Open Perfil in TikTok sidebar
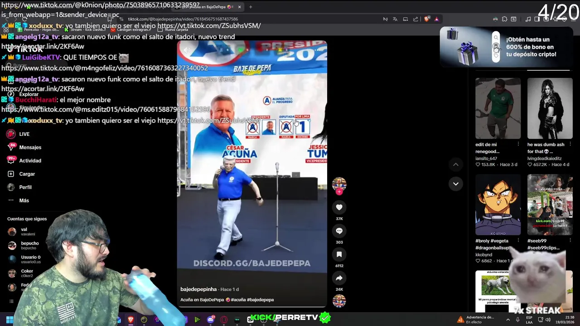This screenshot has height=326, width=580. (x=19, y=187)
